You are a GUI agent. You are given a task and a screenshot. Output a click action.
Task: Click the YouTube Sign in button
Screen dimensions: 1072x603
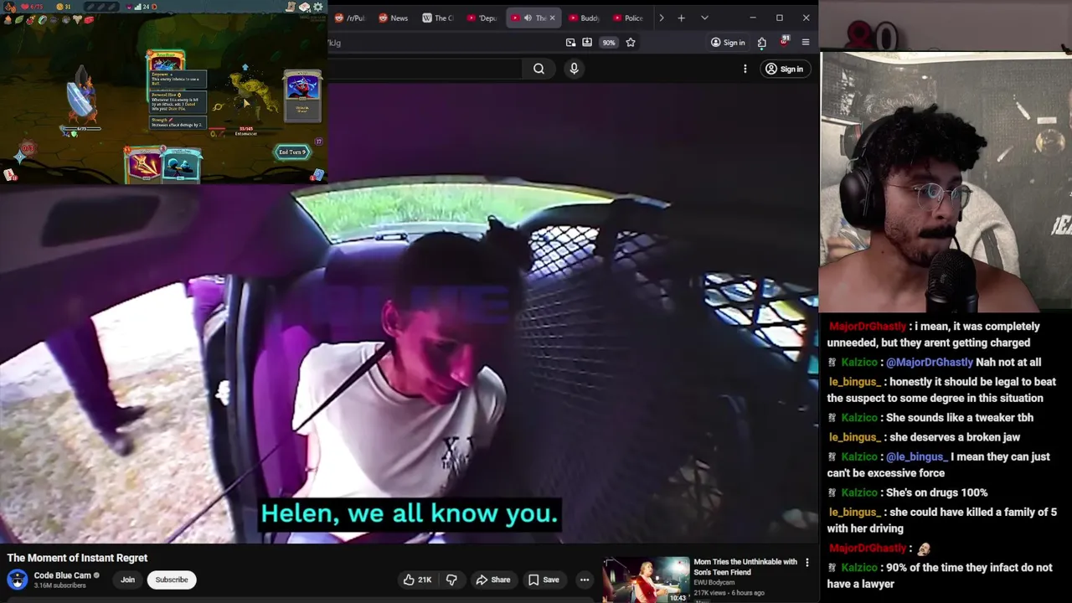point(784,69)
